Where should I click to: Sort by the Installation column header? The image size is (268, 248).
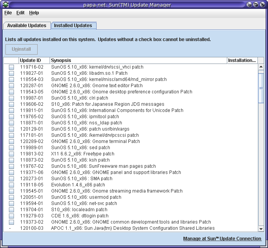point(242,60)
